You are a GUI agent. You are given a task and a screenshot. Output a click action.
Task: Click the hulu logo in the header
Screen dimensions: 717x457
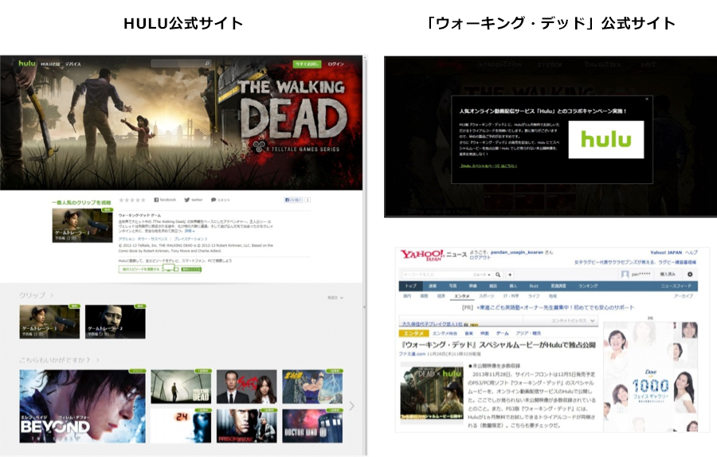(27, 63)
